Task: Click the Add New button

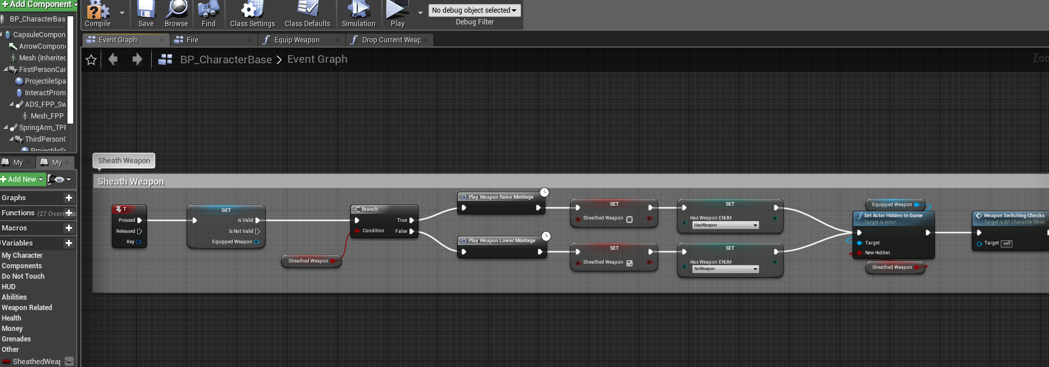Action: [23, 179]
